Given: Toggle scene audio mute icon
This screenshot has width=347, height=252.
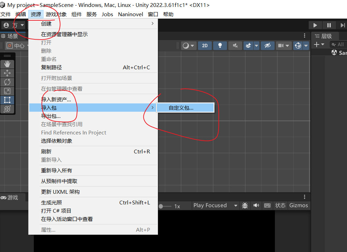Looking at the screenshot, I should click(235, 46).
